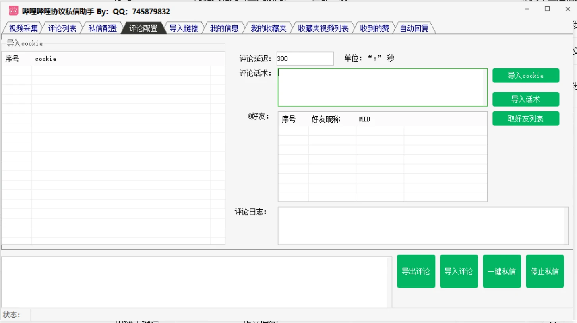Viewport: 577px width, 323px height.
Task: Focus the 评论延迟 input field
Action: [305, 58]
